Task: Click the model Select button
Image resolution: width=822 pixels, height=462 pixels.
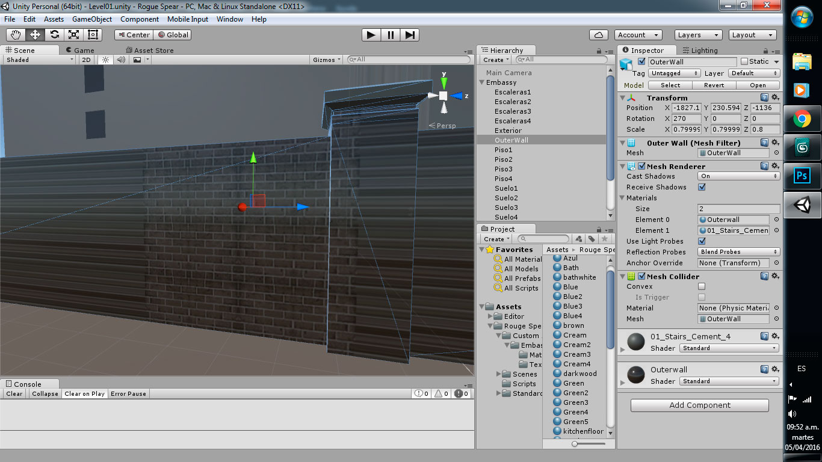Action: (670, 85)
